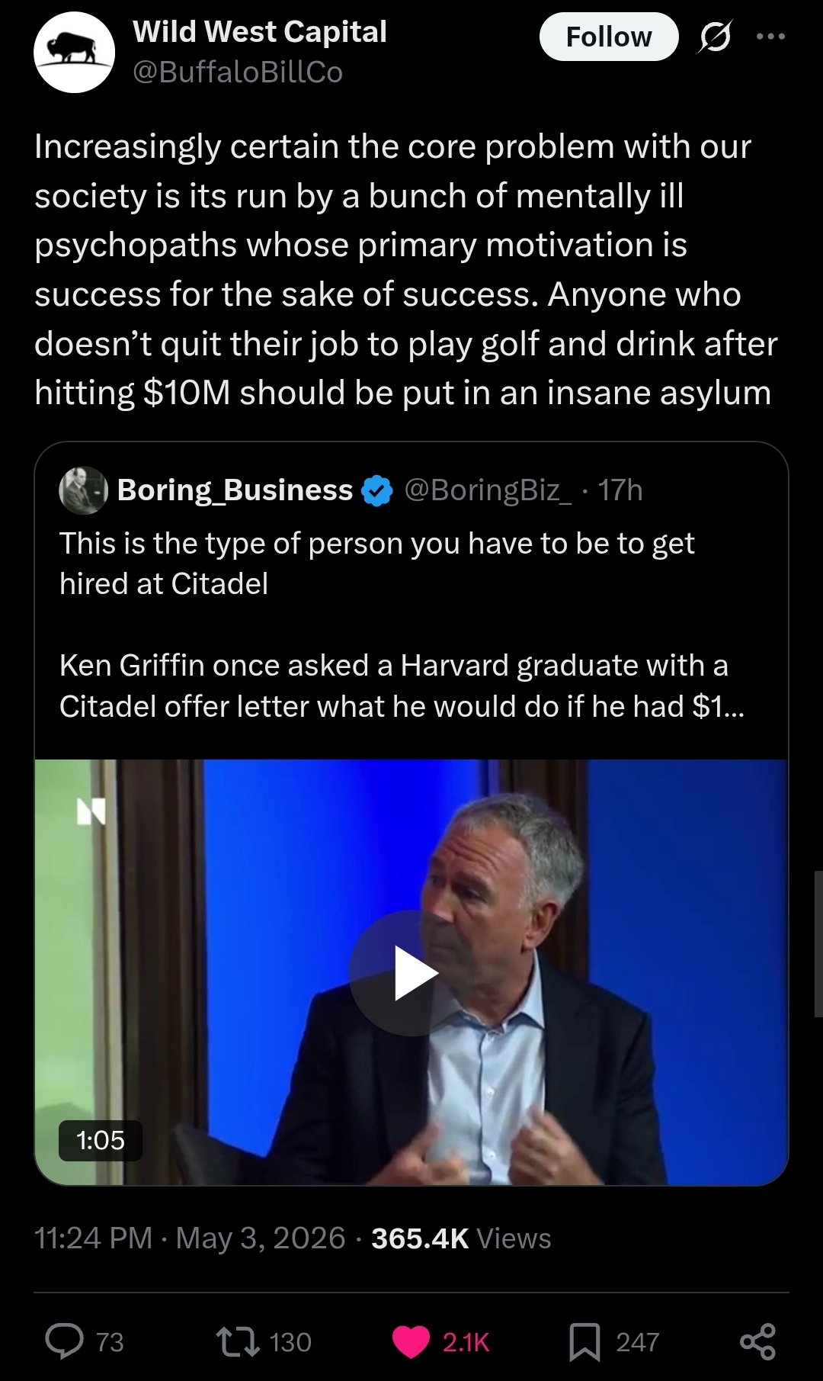Click the repost arrows icon
823x1381 pixels.
238,1341
